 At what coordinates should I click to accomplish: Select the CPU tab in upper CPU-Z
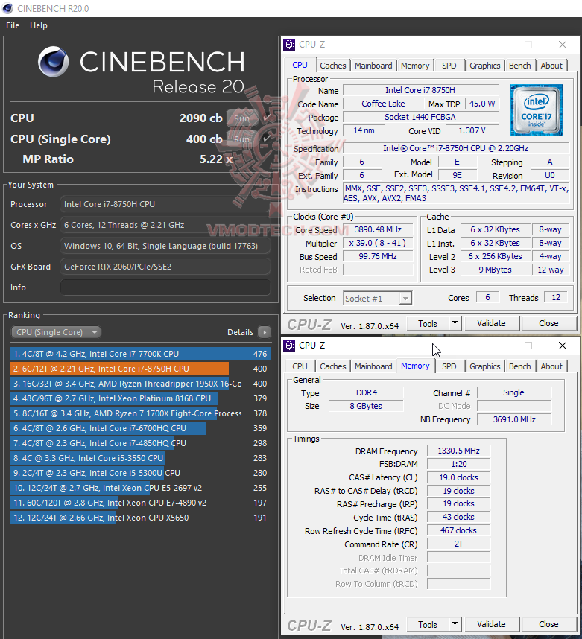coord(300,66)
